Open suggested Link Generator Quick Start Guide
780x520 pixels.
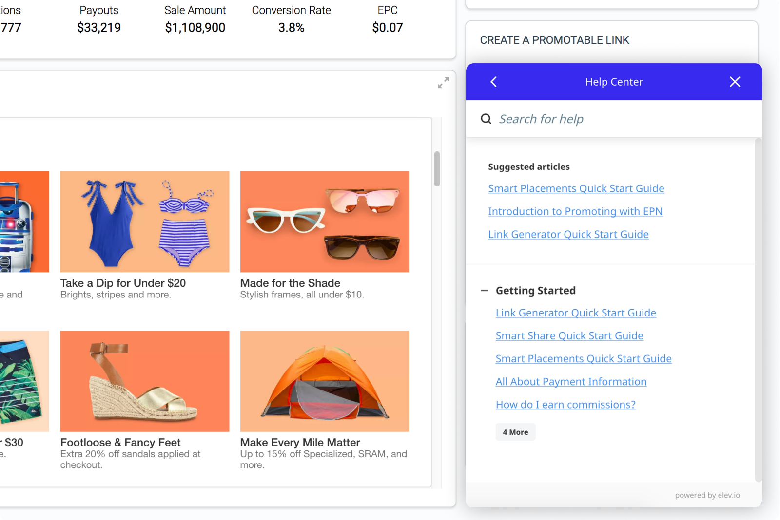coord(568,234)
